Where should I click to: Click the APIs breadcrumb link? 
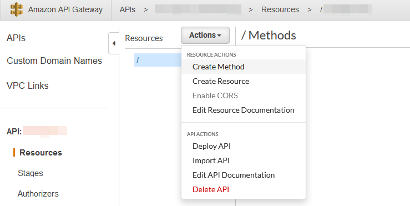point(128,9)
